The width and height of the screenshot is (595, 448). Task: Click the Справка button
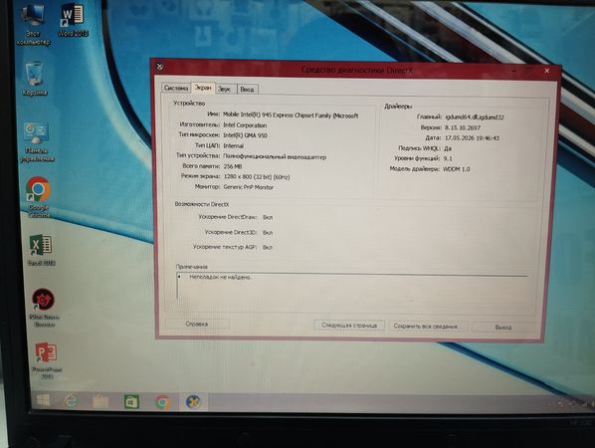(197, 324)
